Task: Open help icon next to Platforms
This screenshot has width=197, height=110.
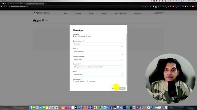Action: (x=80, y=34)
